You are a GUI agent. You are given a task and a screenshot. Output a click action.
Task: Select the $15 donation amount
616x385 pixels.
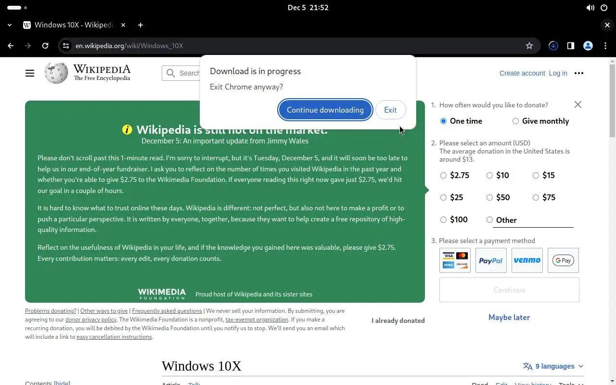(536, 176)
